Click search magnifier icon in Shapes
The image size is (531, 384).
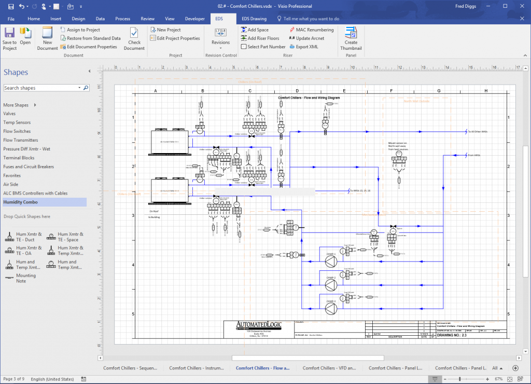[86, 88]
